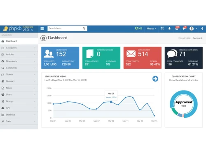Expand the Articles chevron
This screenshot has height=155, width=206.
coord(35,55)
